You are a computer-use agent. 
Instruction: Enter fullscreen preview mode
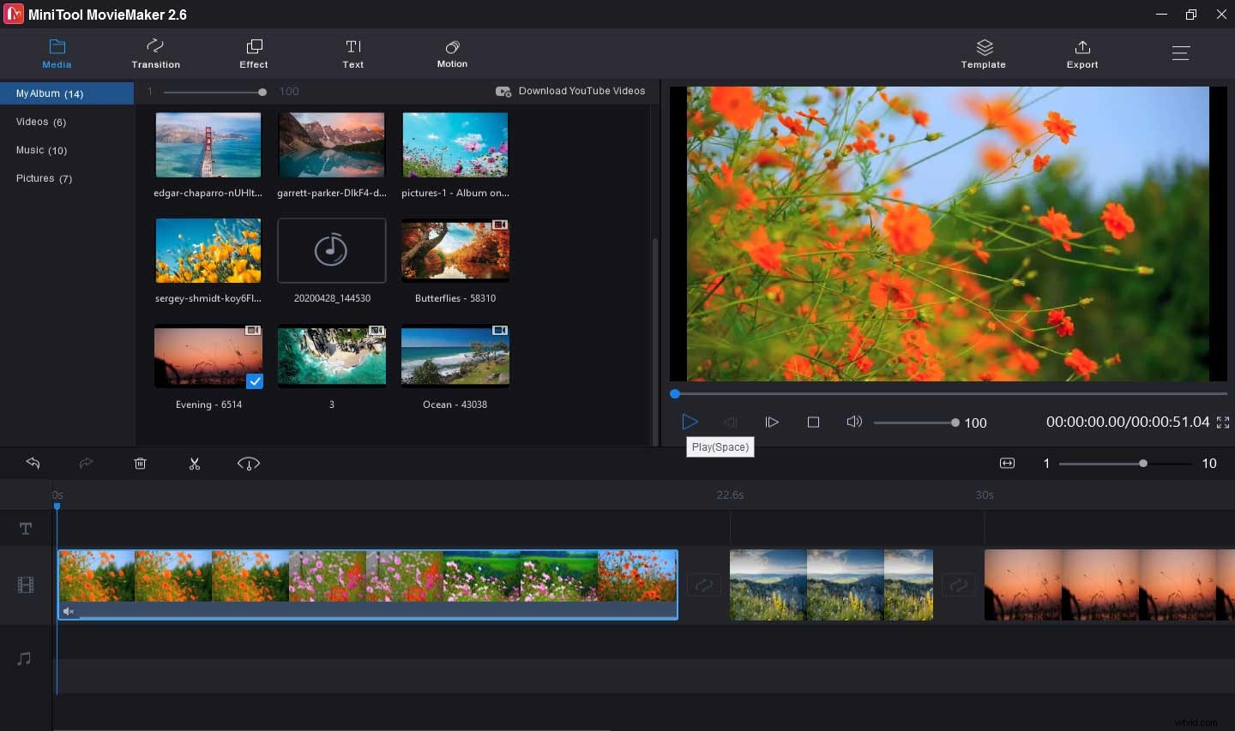tap(1222, 422)
